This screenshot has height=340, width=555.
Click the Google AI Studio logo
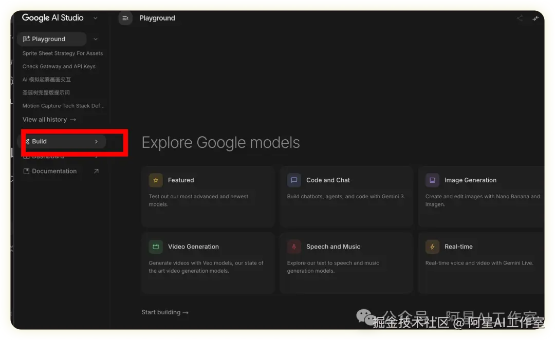(x=53, y=17)
